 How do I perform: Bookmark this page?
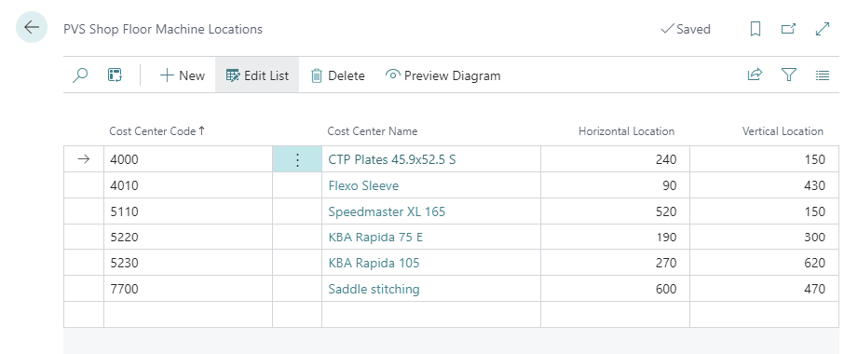coord(756,29)
